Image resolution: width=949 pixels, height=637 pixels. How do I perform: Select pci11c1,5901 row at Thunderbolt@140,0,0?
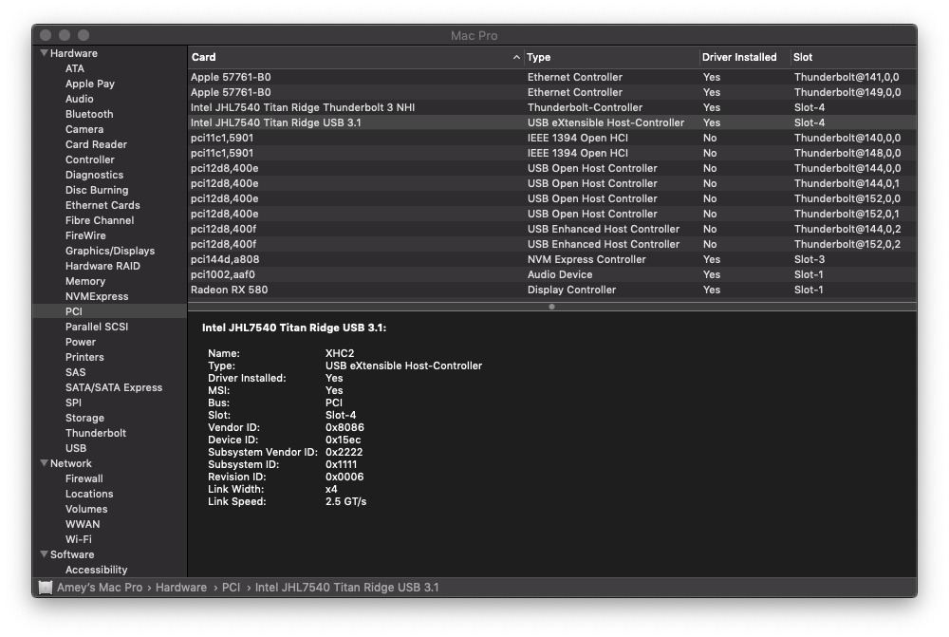tap(552, 138)
